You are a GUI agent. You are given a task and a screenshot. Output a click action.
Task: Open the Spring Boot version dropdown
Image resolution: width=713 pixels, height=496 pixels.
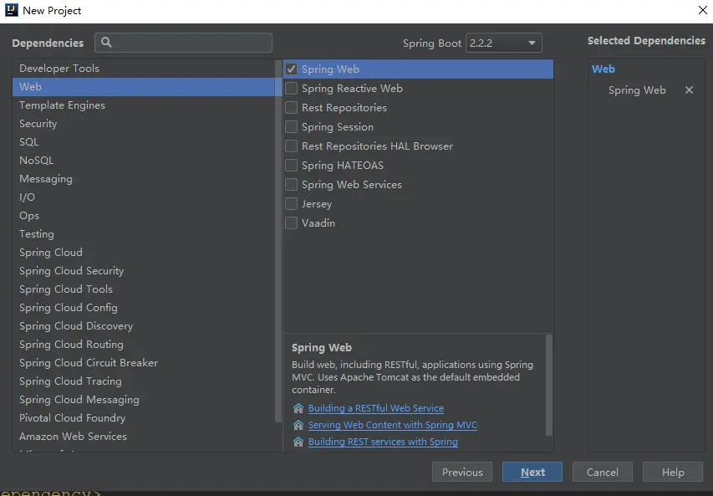504,43
